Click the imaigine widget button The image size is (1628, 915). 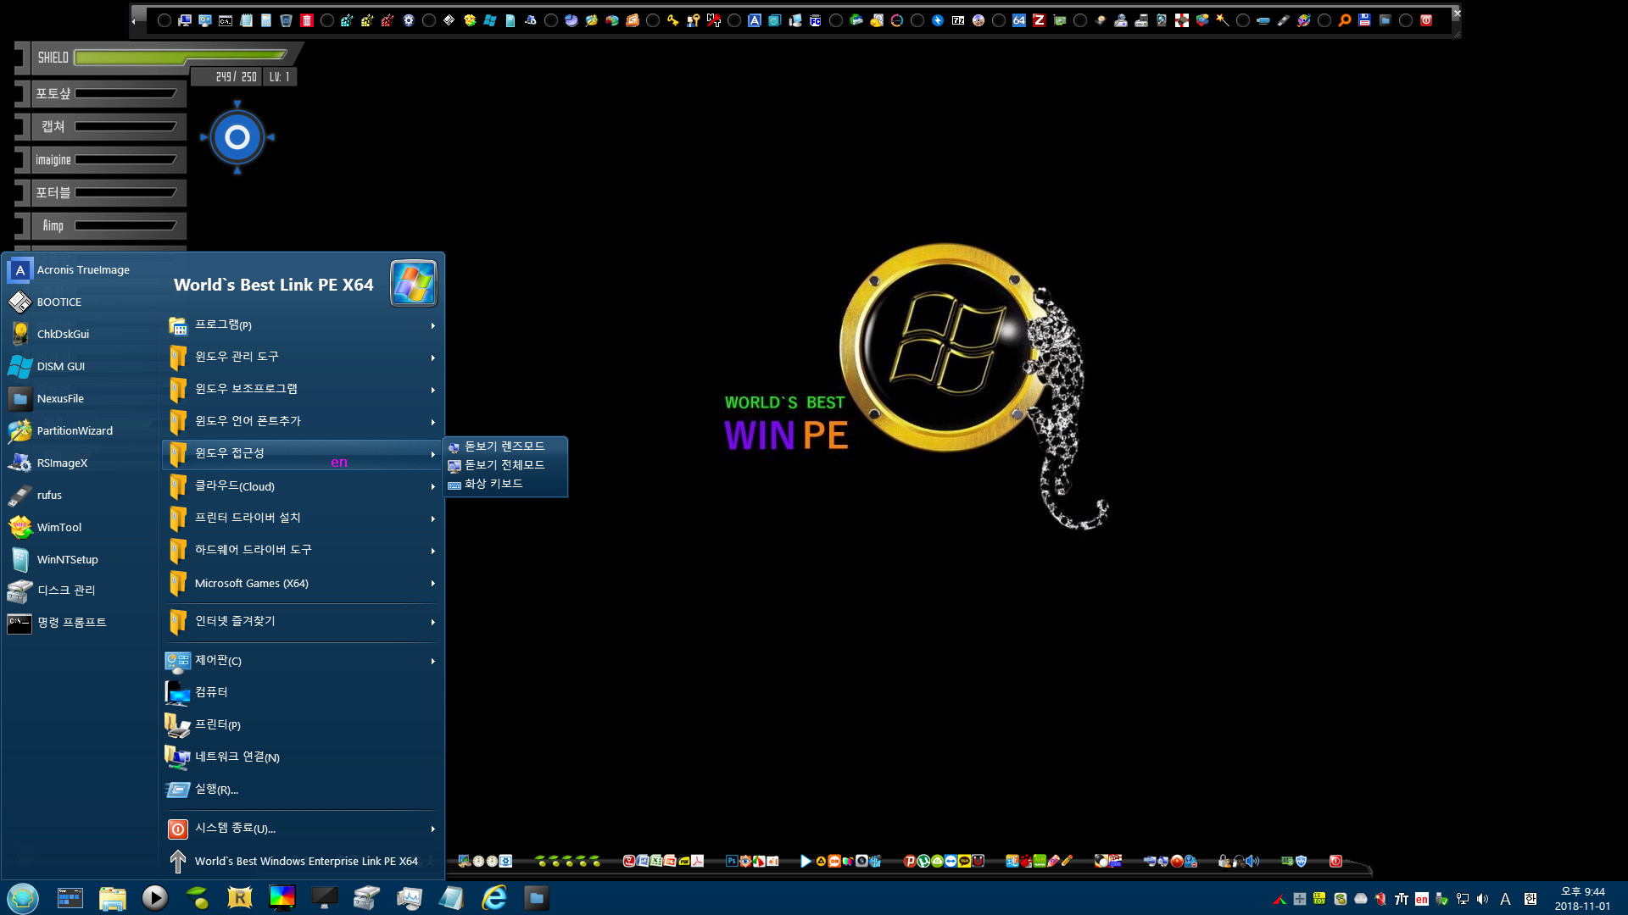tap(108, 160)
